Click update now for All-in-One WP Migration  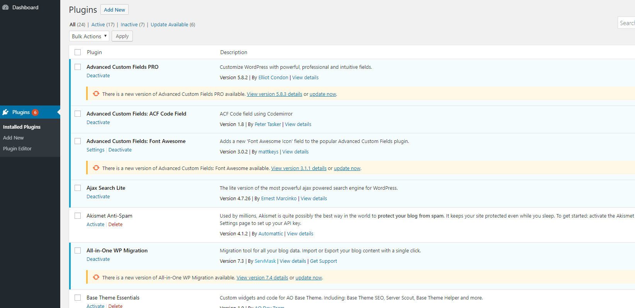coord(309,278)
